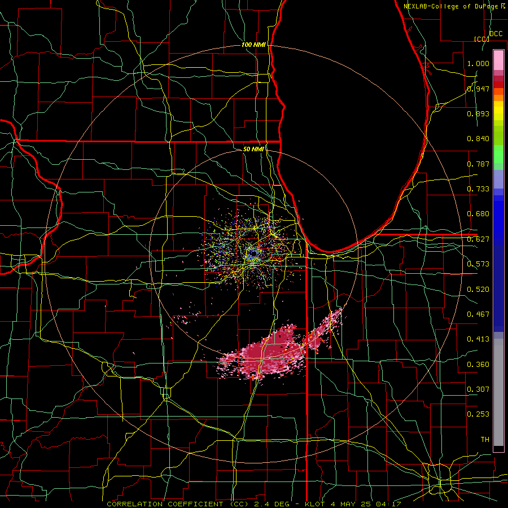Select the 0.413 legend value
508x508 pixels.
[x=478, y=339]
